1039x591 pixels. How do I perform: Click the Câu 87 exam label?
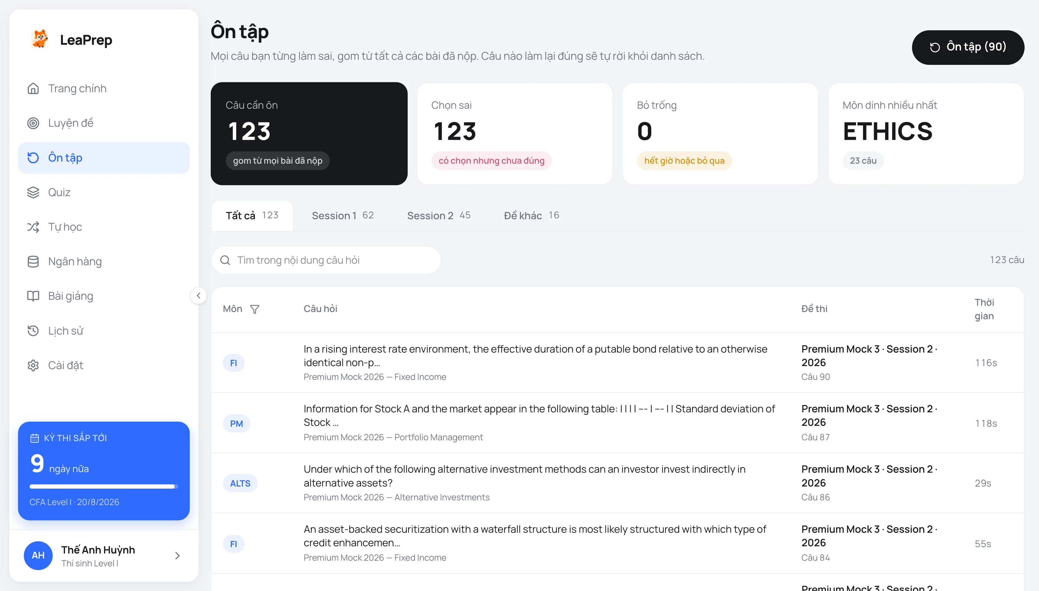click(x=815, y=438)
